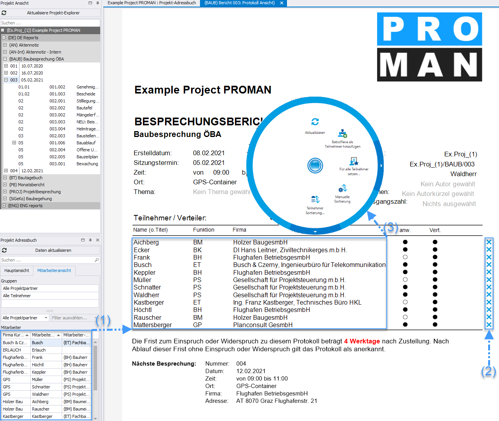Image resolution: width=499 pixels, height=421 pixels.
Task: Click Suchen field in Projekt Ansicht
Action: pyautogui.click(x=50, y=23)
